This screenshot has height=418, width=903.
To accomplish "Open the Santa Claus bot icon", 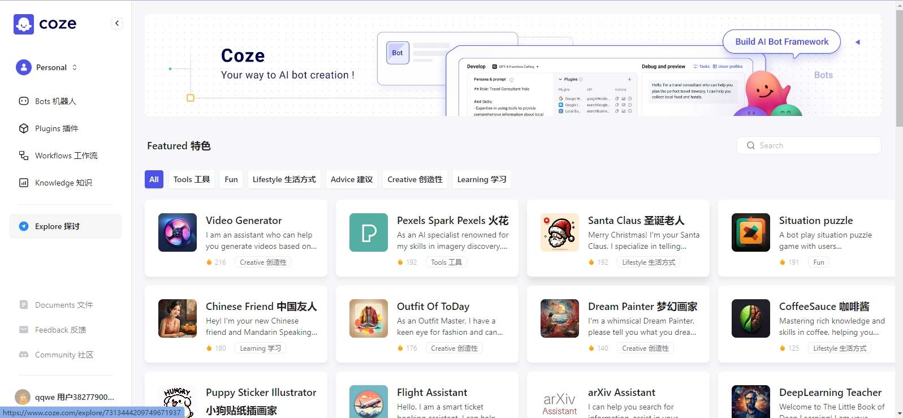I will [560, 232].
